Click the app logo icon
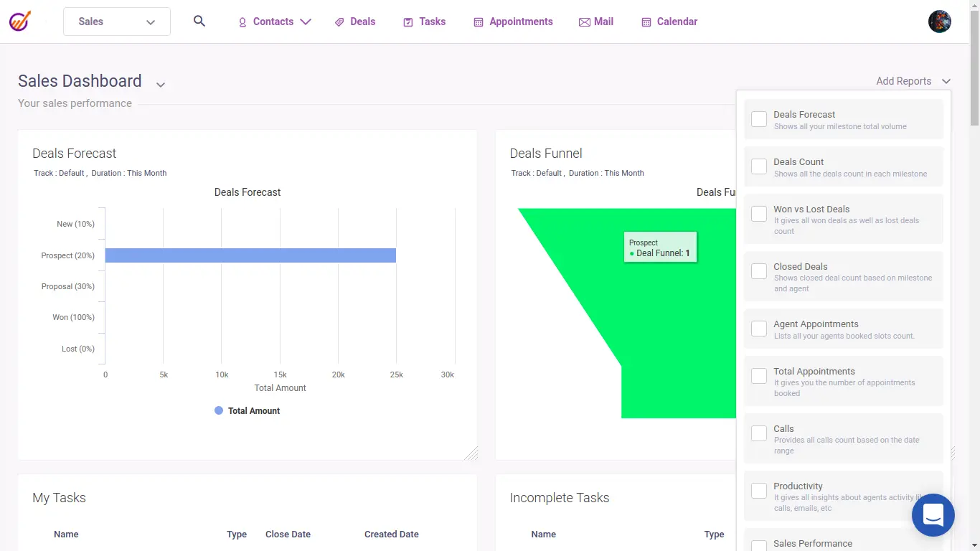This screenshot has height=551, width=980. (19, 21)
